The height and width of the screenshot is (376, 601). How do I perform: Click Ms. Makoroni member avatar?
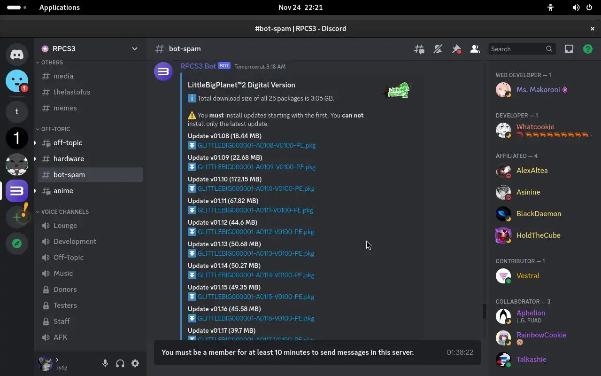point(503,90)
